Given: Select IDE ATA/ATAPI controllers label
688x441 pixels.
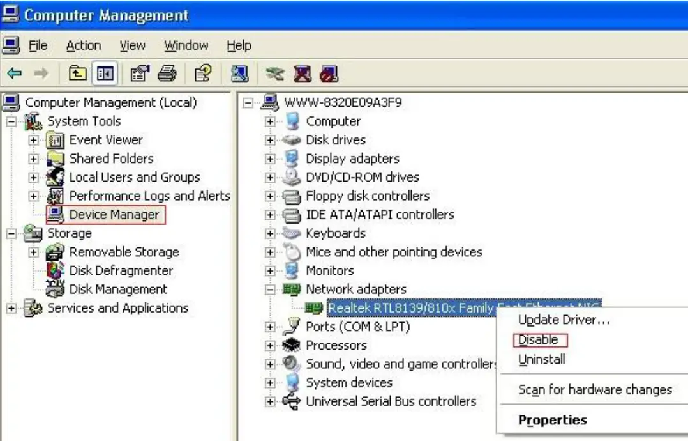Looking at the screenshot, I should pos(380,215).
